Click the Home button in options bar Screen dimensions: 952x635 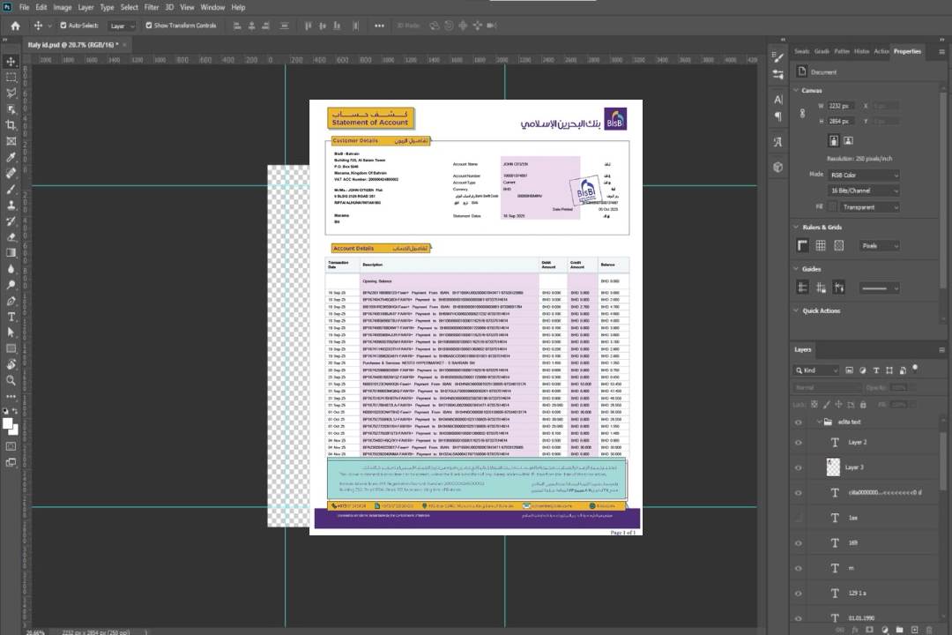pyautogui.click(x=15, y=26)
